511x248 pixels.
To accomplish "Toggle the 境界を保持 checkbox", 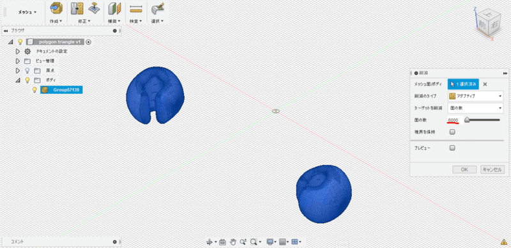I will [x=452, y=132].
